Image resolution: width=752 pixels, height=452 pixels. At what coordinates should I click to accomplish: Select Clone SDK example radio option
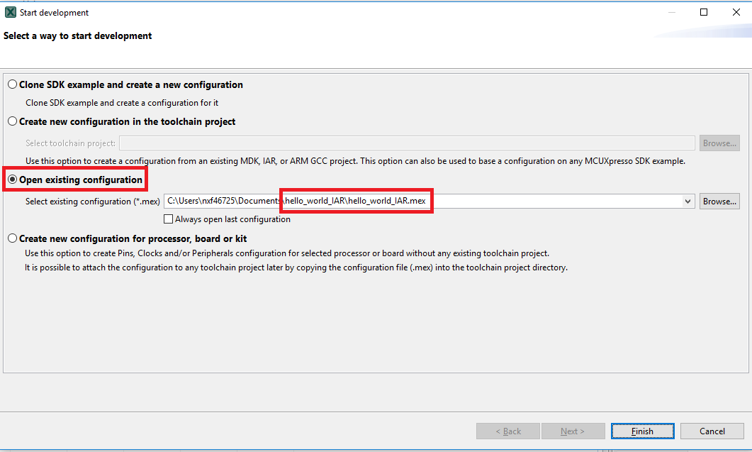point(12,84)
